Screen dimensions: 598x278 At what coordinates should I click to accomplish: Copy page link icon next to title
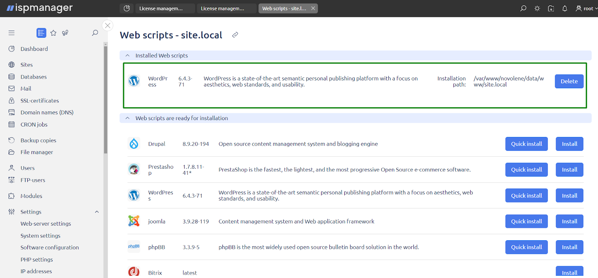[235, 35]
